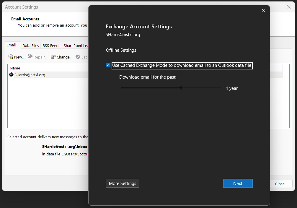Screen dimensions: 297x208
Task: Open the RSS Feeds tab
Action: tap(51, 46)
